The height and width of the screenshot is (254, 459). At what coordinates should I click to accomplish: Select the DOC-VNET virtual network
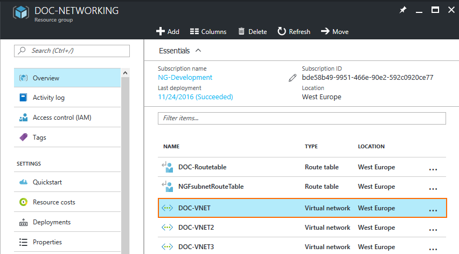tap(302, 208)
